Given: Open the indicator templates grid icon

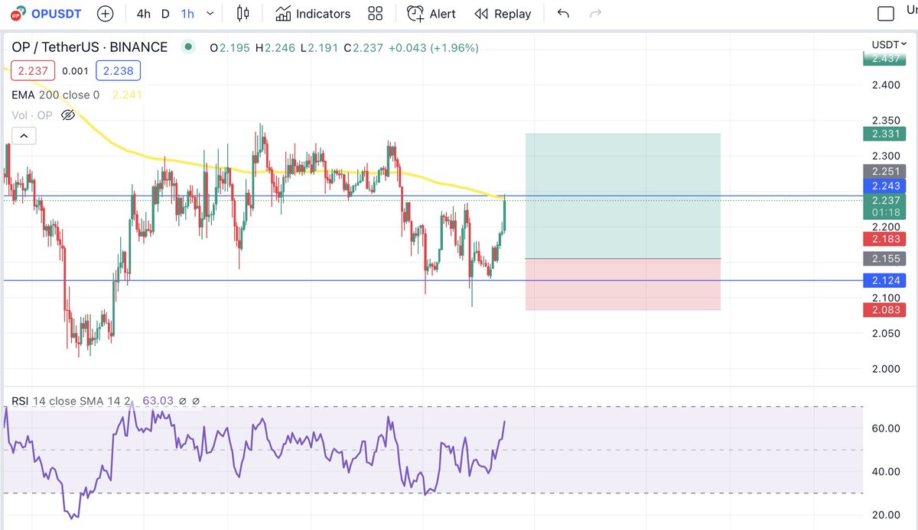Looking at the screenshot, I should tap(375, 14).
